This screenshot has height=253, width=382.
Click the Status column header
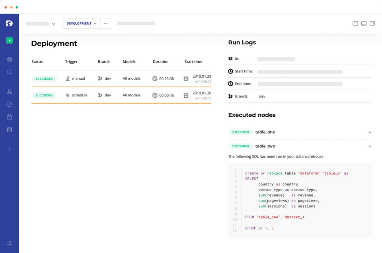click(37, 62)
